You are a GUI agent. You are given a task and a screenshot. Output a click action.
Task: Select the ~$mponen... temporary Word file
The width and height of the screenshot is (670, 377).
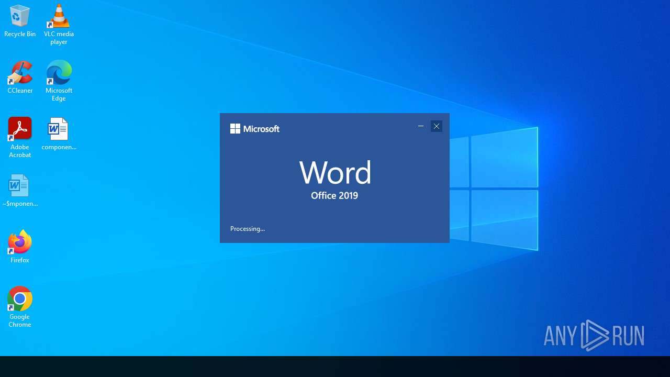pos(20,191)
